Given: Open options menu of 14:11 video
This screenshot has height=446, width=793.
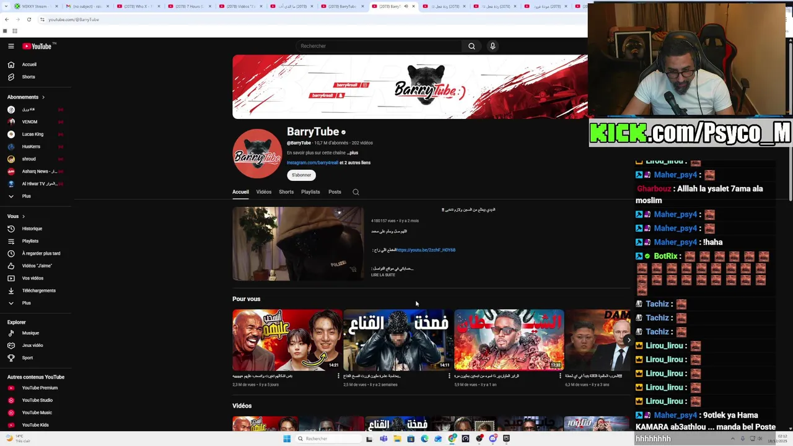Looking at the screenshot, I should [450, 376].
